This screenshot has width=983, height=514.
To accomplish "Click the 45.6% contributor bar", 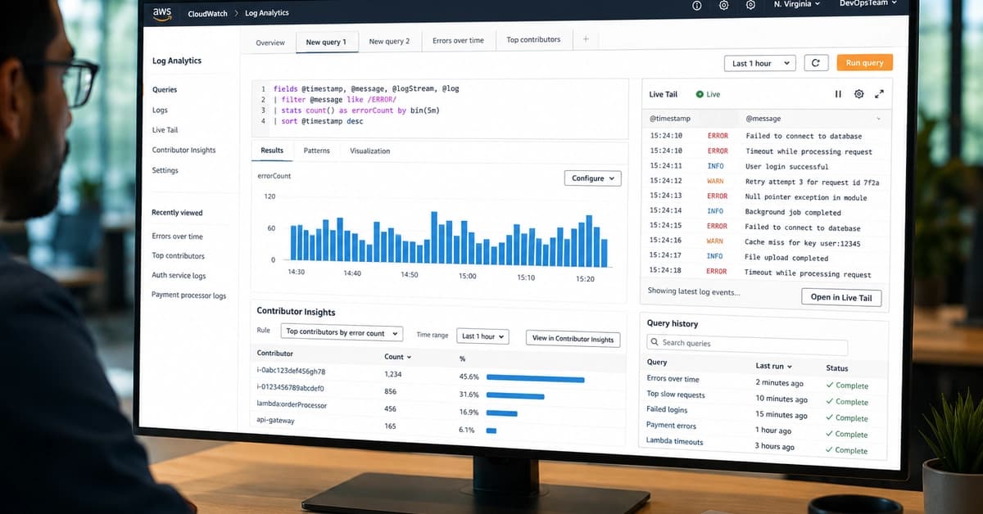I will coord(535,379).
